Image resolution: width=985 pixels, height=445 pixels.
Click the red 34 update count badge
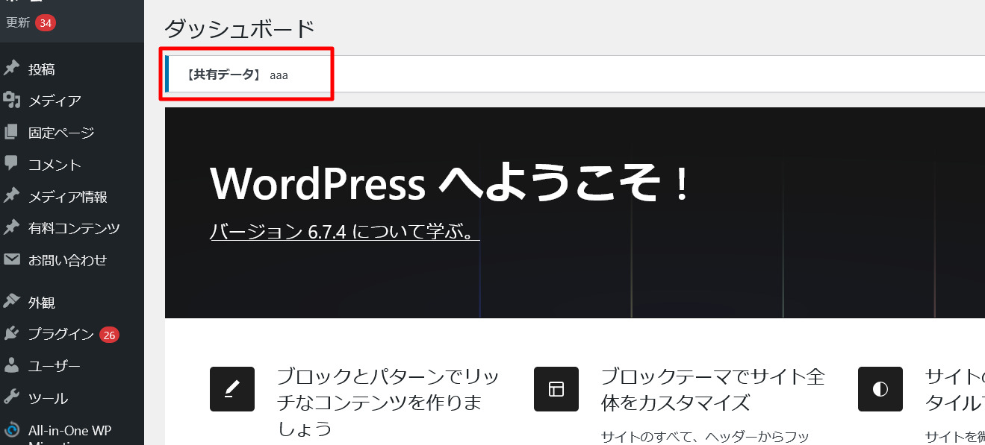coord(46,23)
